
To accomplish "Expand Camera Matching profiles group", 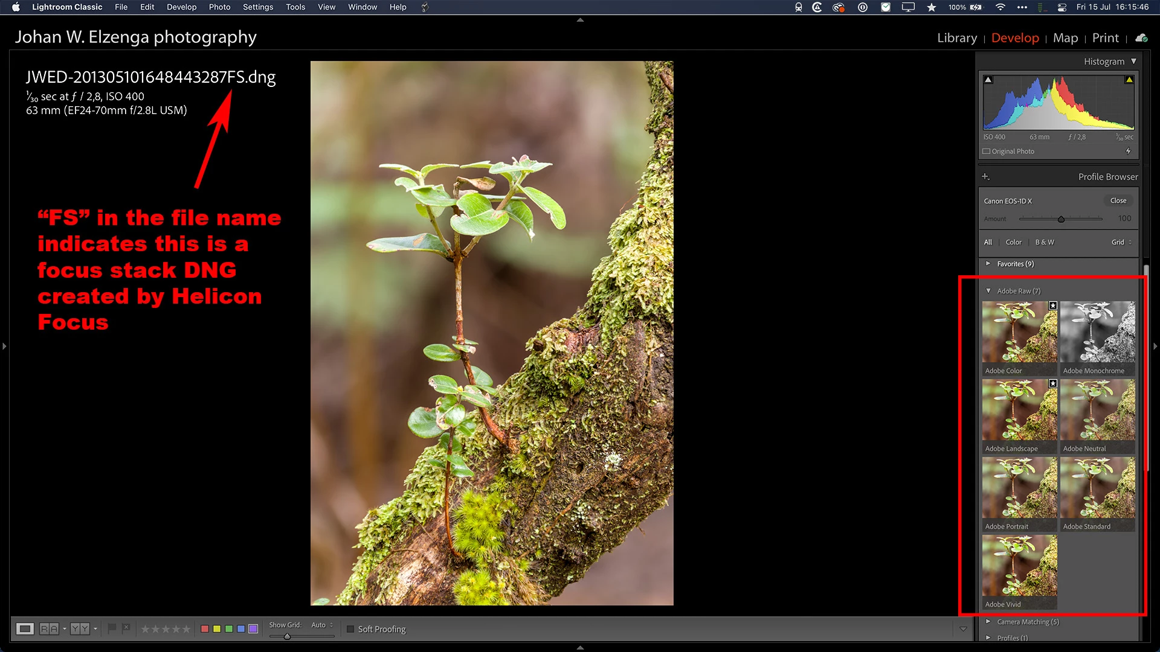I will tap(988, 622).
